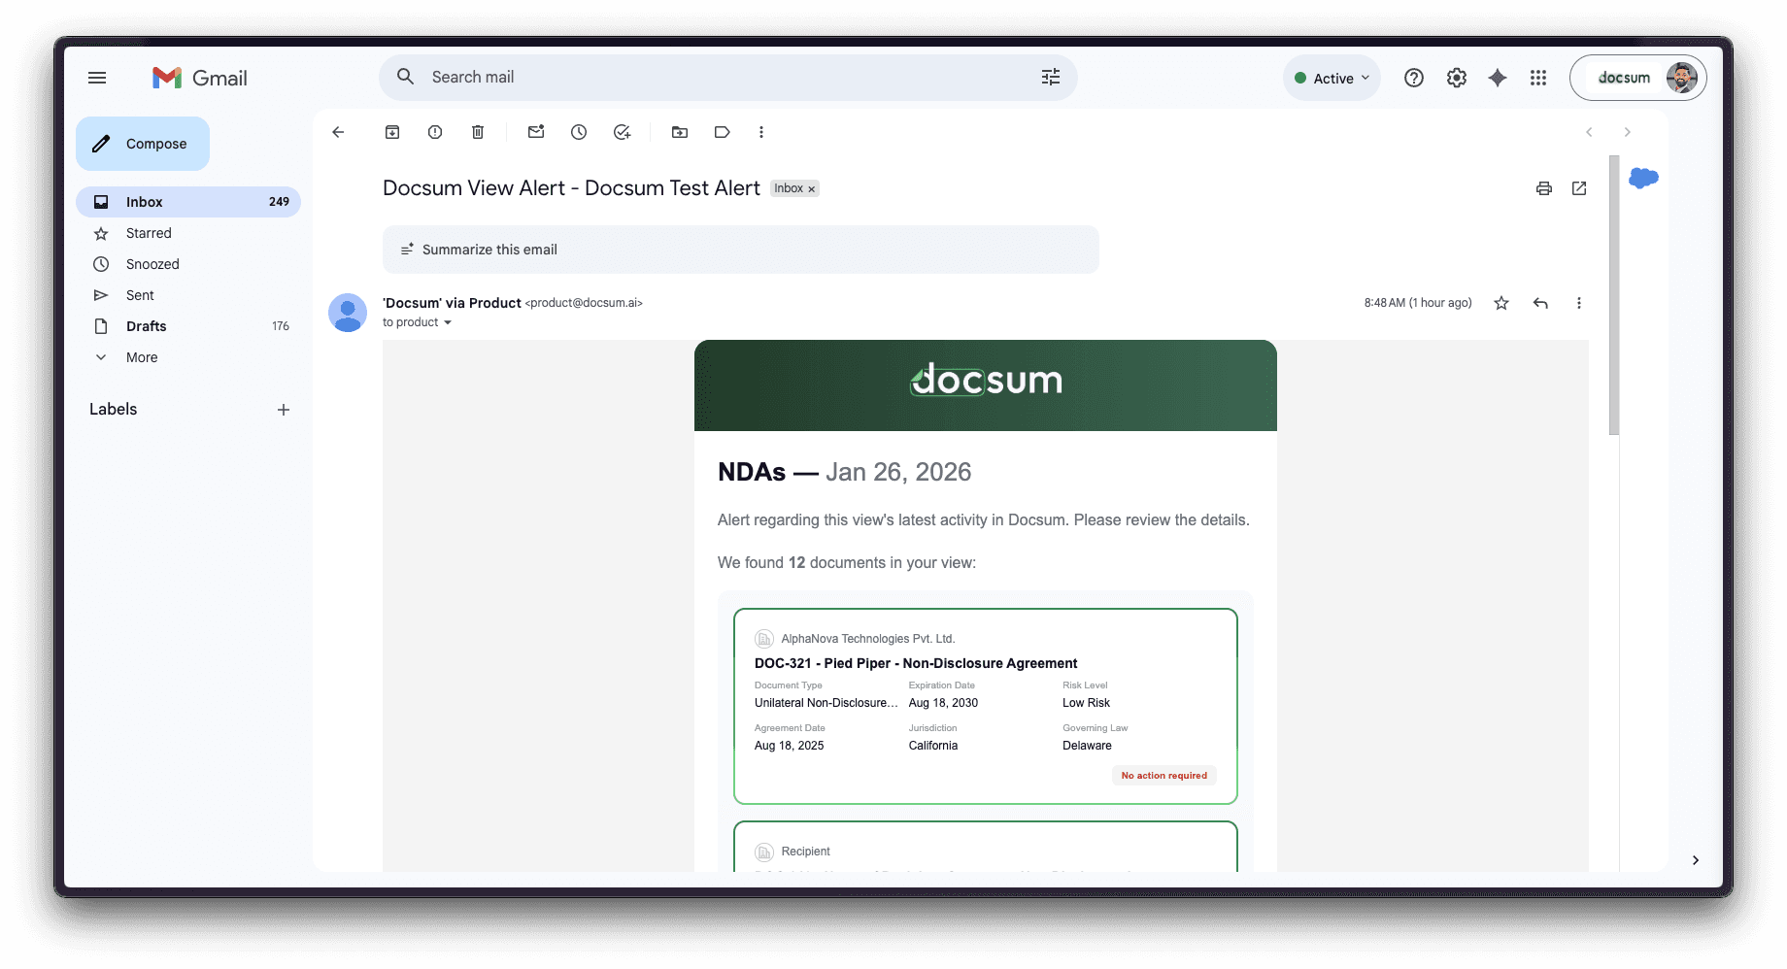Viewport: 1787px width, 969px height.
Task: Open the Starred folder
Action: coord(188,233)
